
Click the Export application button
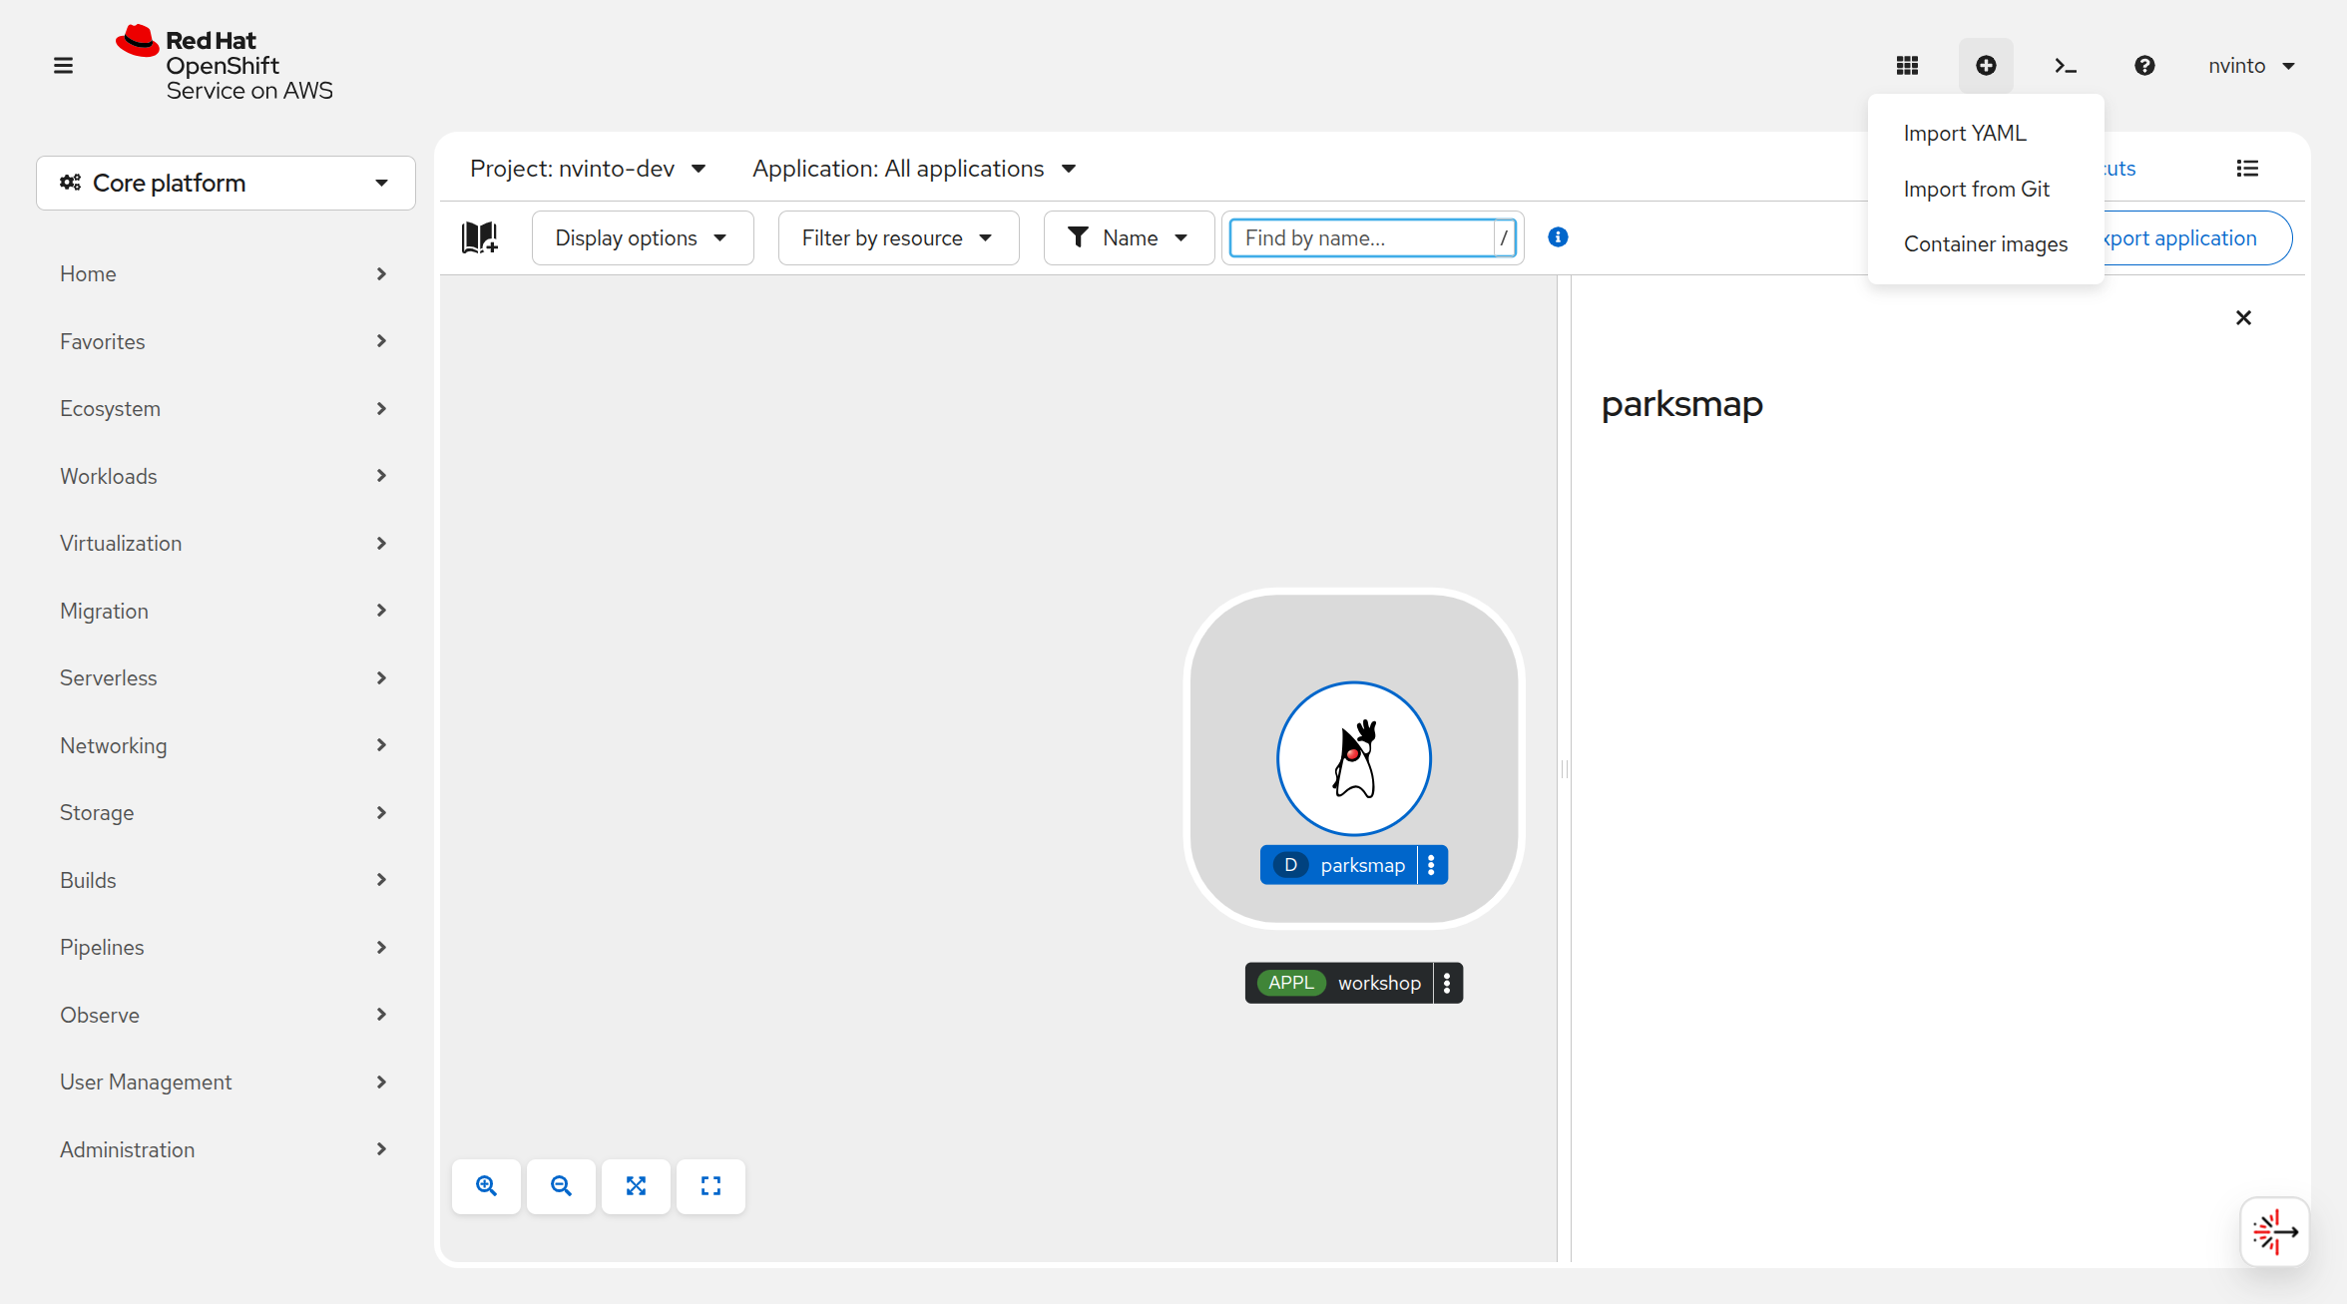pos(2196,237)
